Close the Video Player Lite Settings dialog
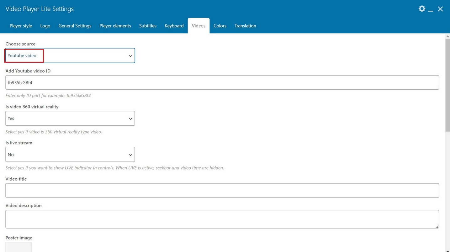The height and width of the screenshot is (252, 450). [x=440, y=9]
